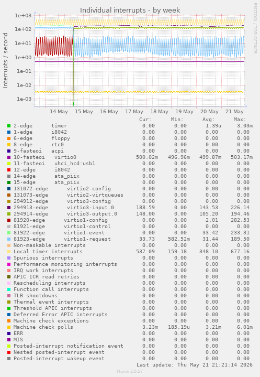Click the dark red virtio1-config legend swatch
The height and width of the screenshot is (377, 260).
[9, 220]
